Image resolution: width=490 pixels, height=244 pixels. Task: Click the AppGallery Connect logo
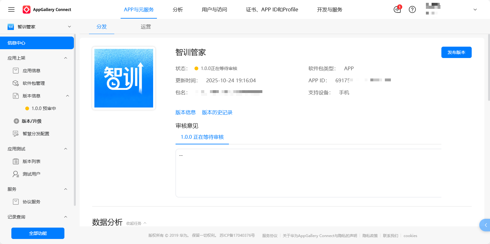pyautogui.click(x=47, y=9)
